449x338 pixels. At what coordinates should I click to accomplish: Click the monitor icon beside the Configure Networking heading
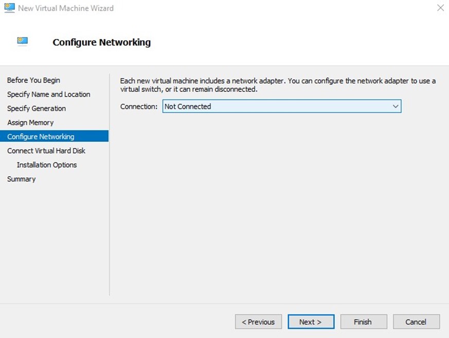(22, 42)
